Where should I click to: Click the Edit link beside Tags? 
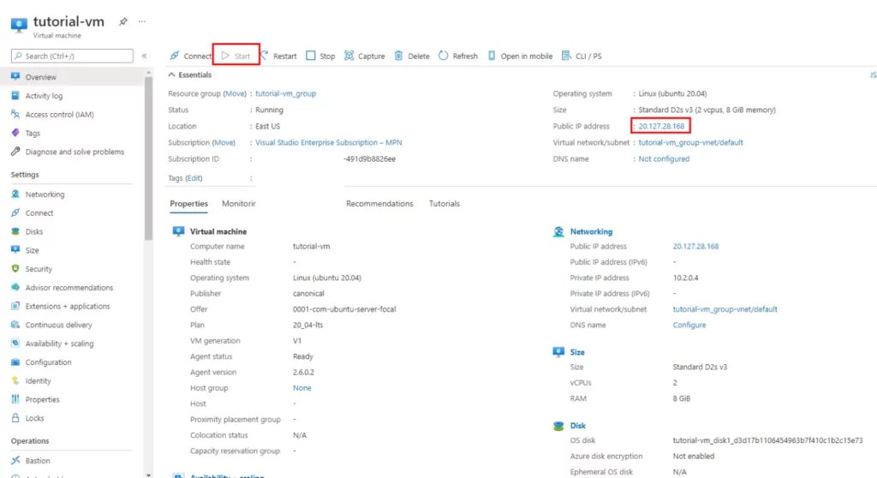194,178
